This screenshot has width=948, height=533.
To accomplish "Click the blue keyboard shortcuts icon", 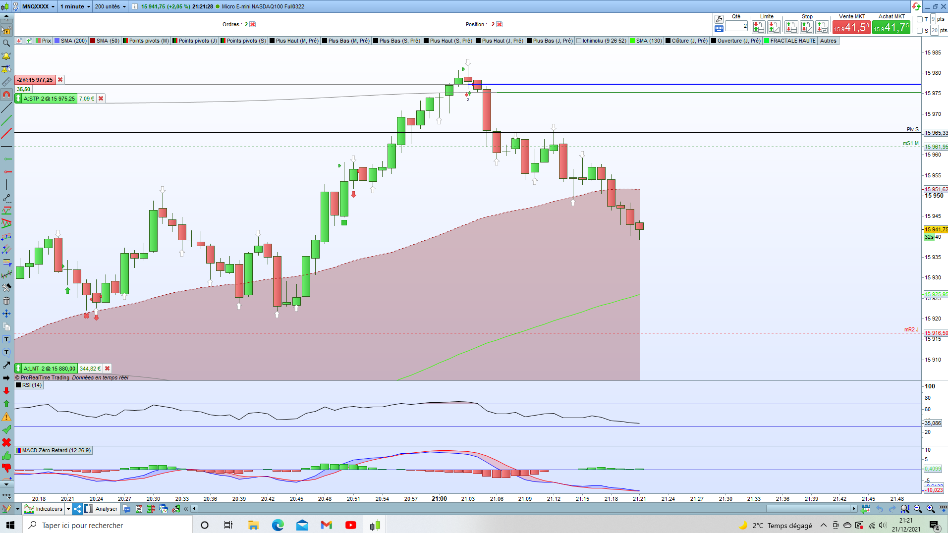I will [719, 29].
